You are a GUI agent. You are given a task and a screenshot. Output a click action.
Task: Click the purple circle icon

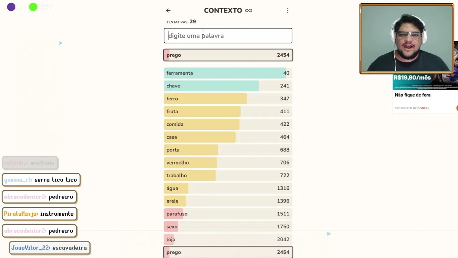click(11, 7)
